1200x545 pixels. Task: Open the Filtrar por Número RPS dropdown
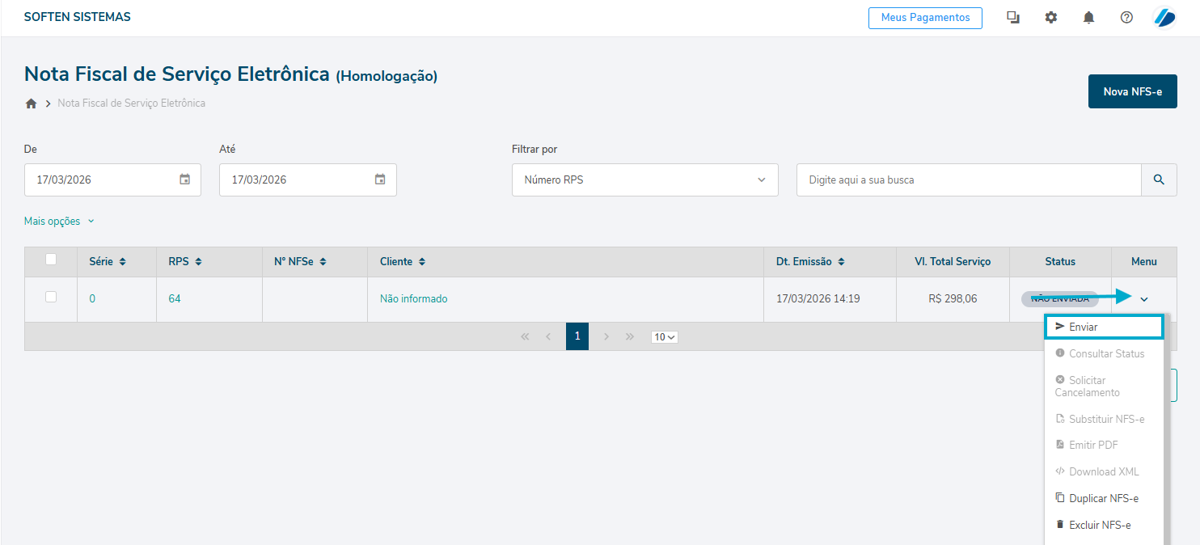pos(644,180)
